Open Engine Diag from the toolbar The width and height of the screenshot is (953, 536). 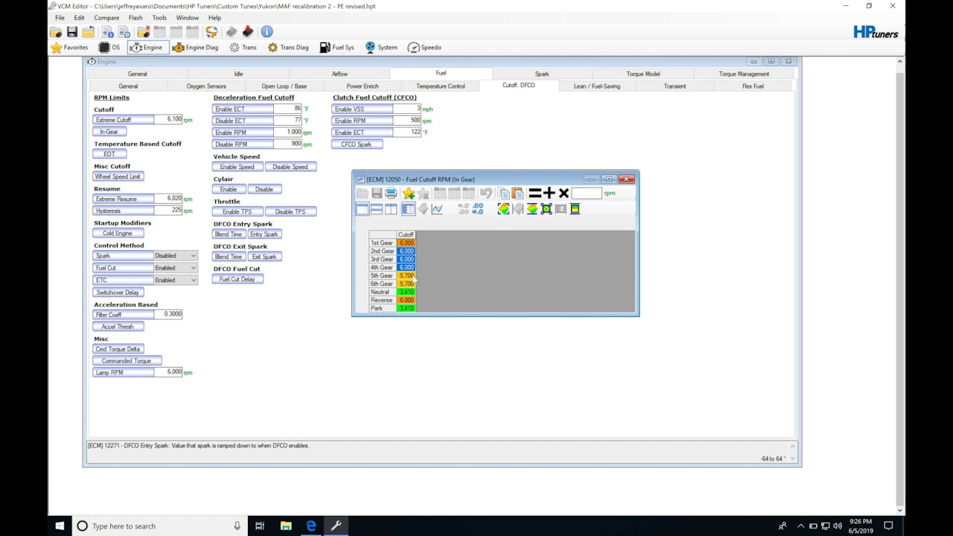(195, 48)
